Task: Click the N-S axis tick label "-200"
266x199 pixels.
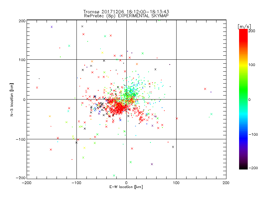Action: coord(21,178)
